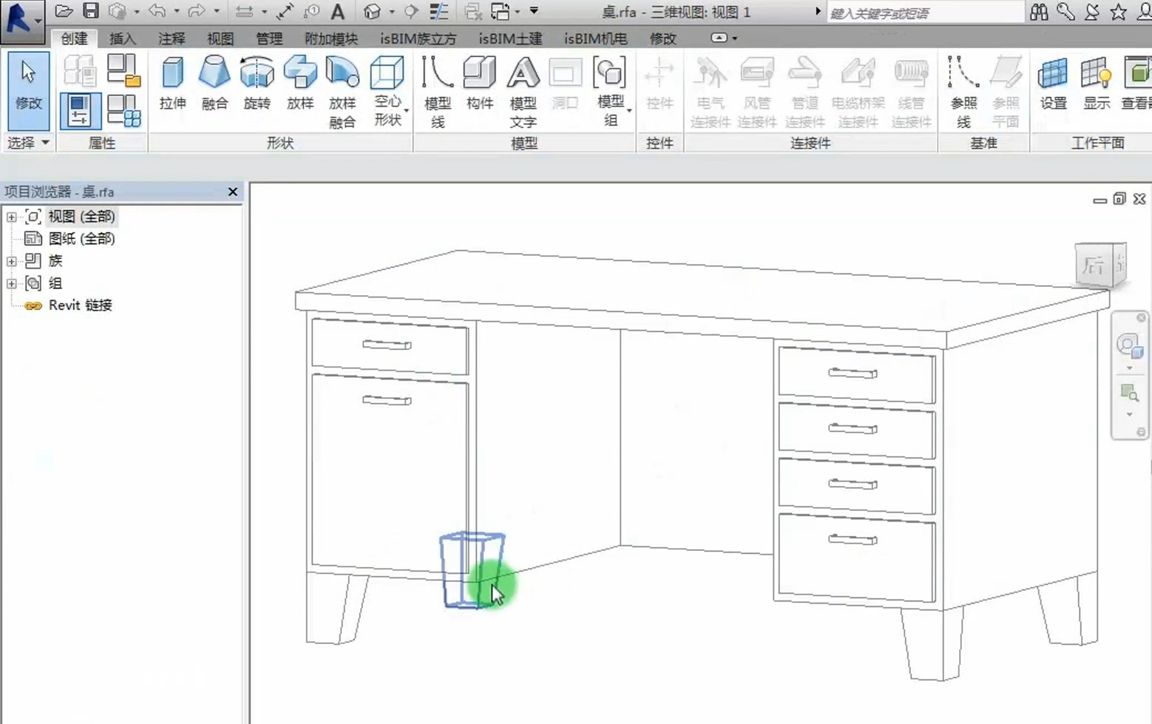
Task: Click the ViewCube 后 face
Action: (1094, 265)
